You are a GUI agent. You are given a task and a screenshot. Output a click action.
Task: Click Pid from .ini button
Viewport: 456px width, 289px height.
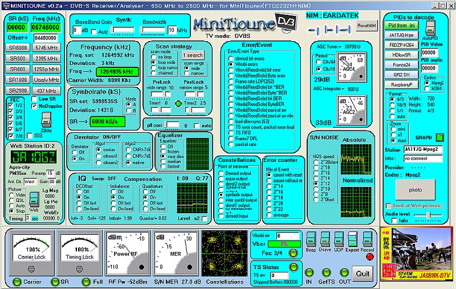pyautogui.click(x=401, y=26)
